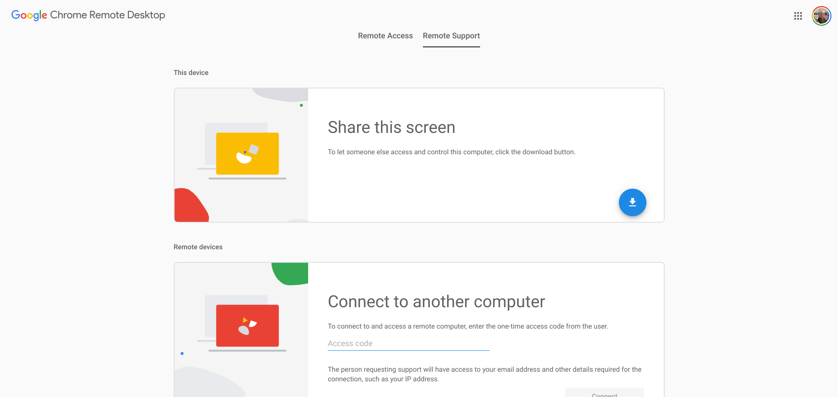838x397 pixels.
Task: Click the Google logo in header
Action: pos(29,15)
